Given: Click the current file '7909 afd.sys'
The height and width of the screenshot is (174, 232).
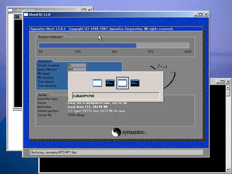Looking at the screenshot, I should click(x=76, y=115).
